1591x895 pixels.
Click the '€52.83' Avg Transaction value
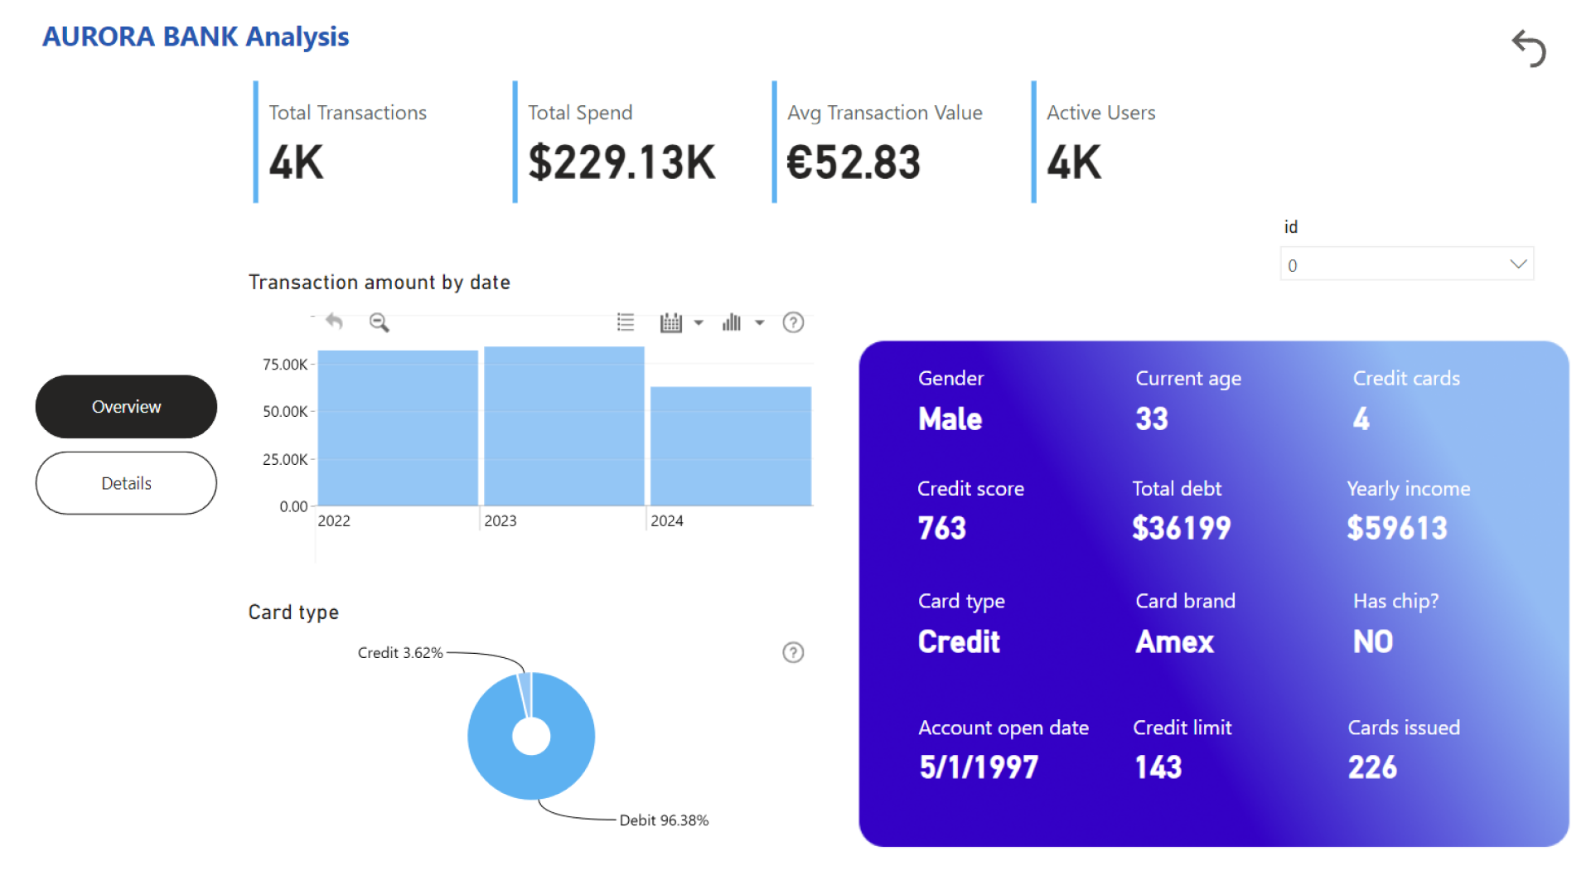tap(854, 162)
